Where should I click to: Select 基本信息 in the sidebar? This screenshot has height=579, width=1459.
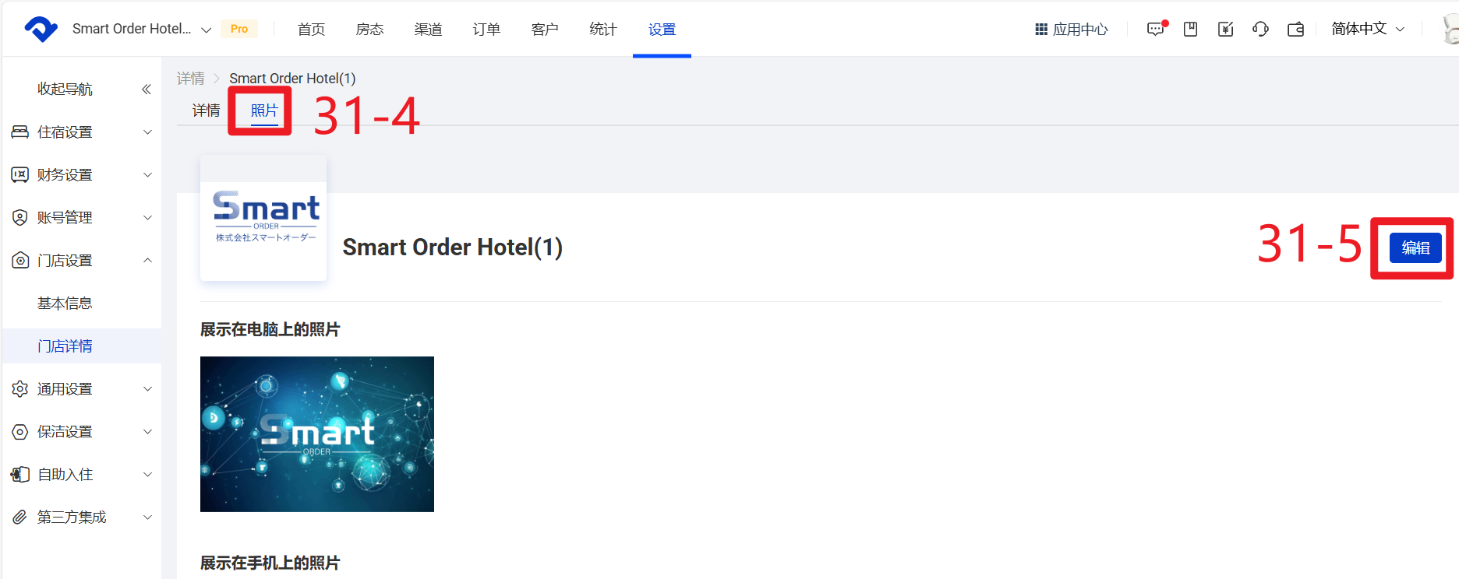tap(65, 304)
